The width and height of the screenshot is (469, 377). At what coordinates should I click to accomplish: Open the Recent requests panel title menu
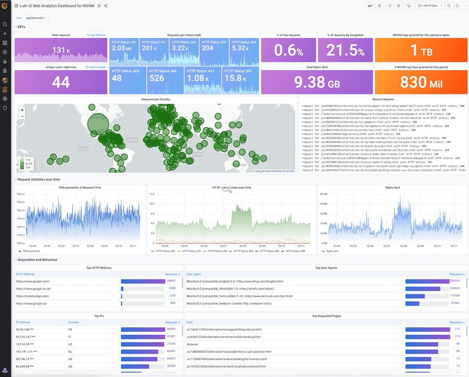click(x=383, y=99)
